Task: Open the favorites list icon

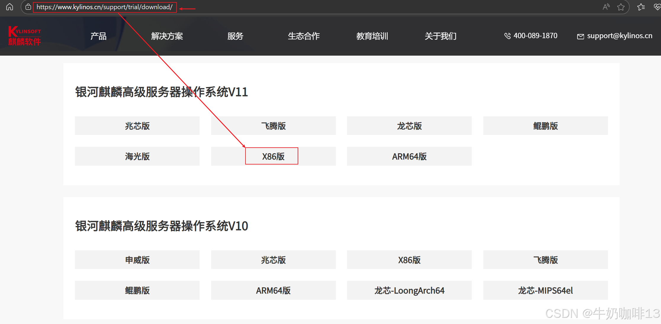Action: click(641, 7)
